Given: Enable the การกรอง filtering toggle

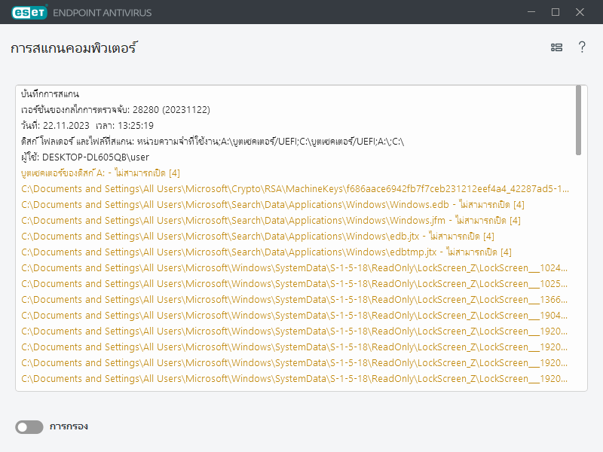Looking at the screenshot, I should 29,426.
